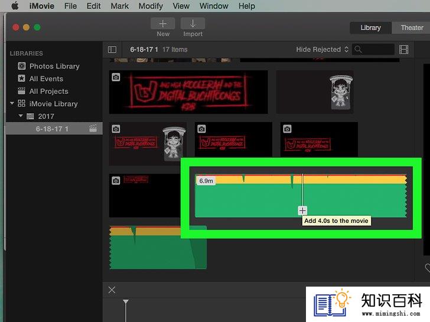
Task: Open the Apple menu
Action: pos(15,6)
